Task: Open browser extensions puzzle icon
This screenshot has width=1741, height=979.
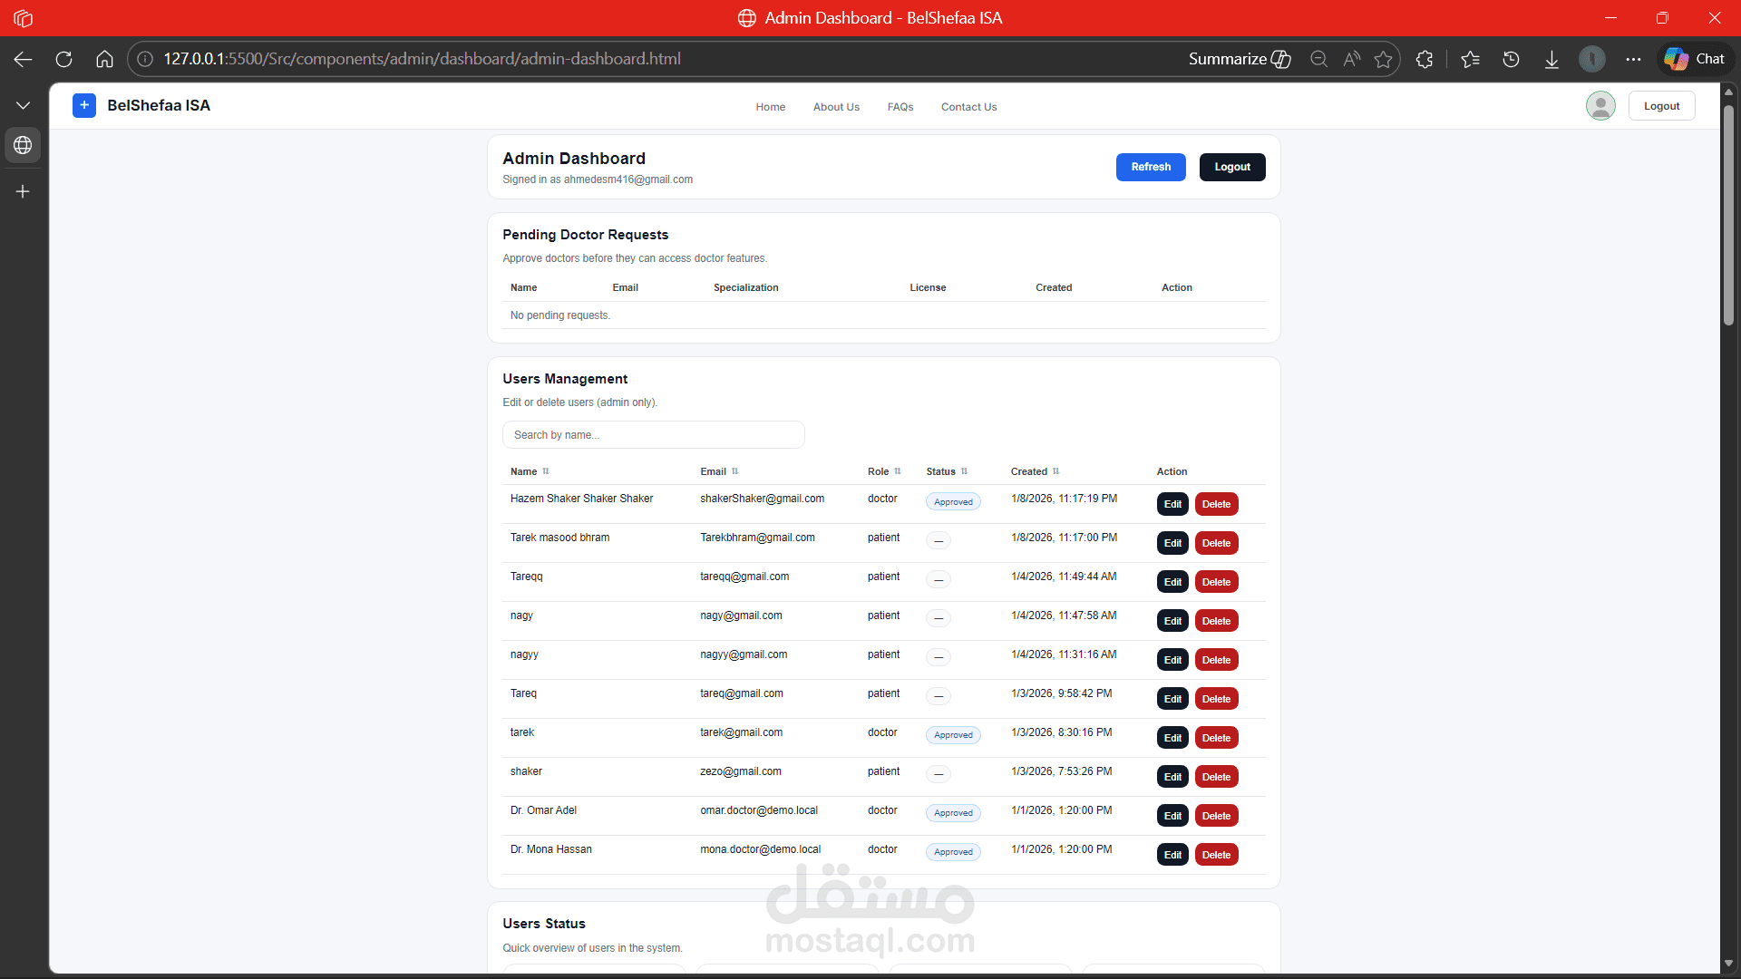Action: (1425, 59)
